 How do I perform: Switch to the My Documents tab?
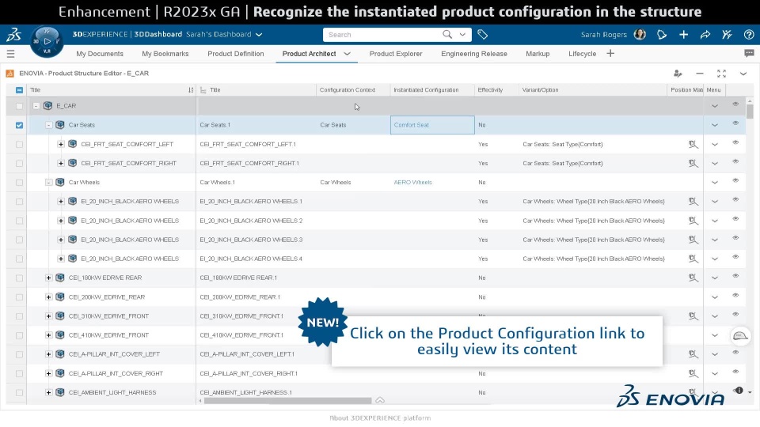(100, 54)
